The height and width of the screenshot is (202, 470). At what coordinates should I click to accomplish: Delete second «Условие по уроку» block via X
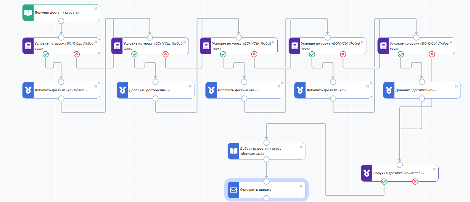coord(184,42)
